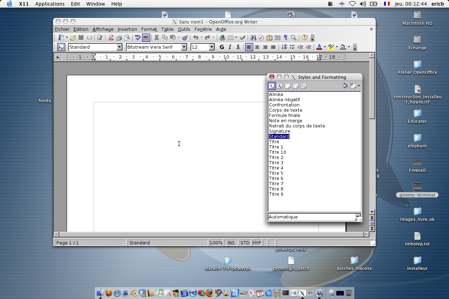Show List Styles in Styles panel
This screenshot has width=449, height=299.
click(x=304, y=86)
